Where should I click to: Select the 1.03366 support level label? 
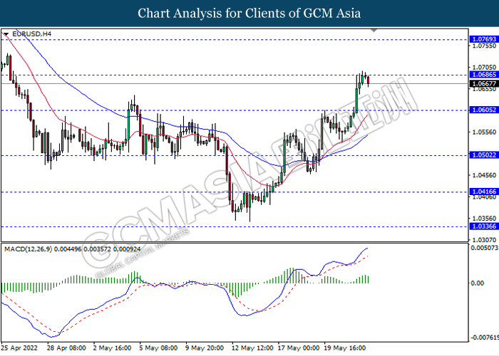tap(484, 226)
